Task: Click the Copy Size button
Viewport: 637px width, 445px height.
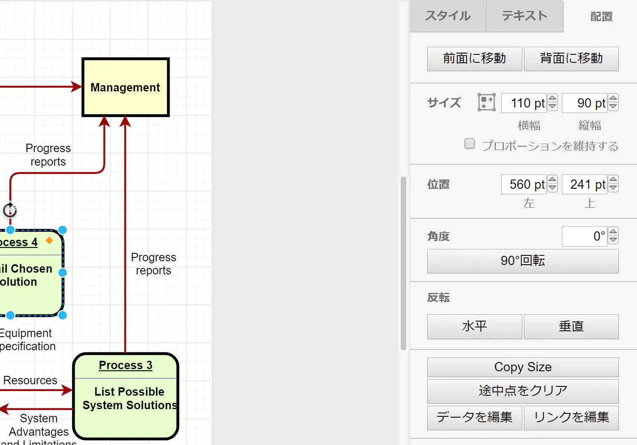Action: tap(523, 367)
